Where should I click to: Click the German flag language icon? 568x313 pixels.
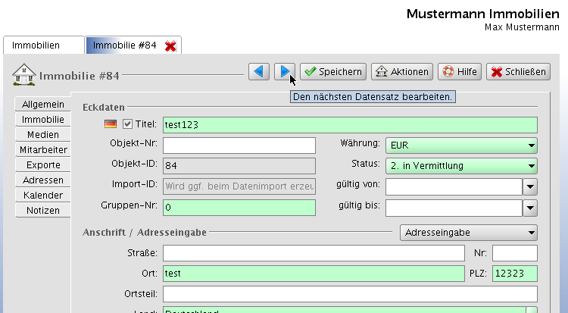click(110, 124)
